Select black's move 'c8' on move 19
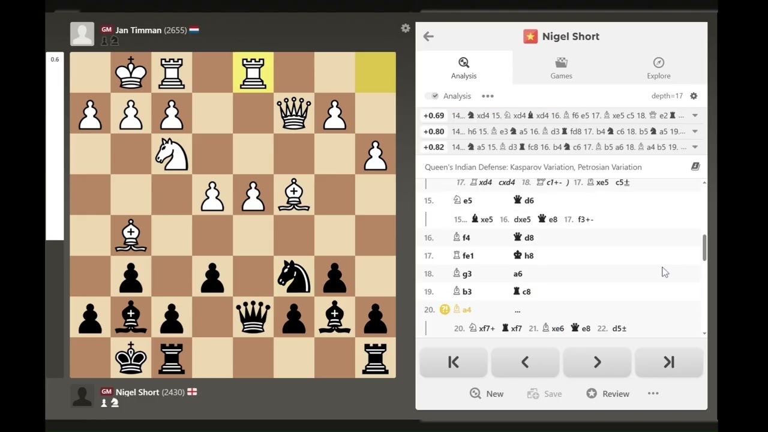768x432 pixels. (522, 292)
